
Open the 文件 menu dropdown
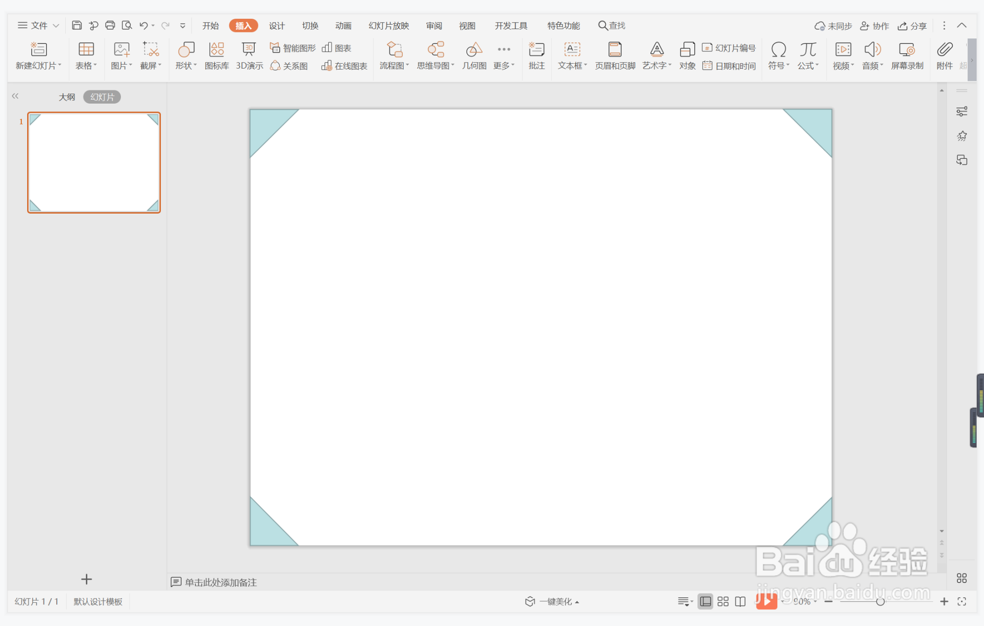[x=38, y=25]
